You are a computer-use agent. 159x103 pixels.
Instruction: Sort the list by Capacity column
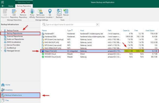click(x=126, y=31)
